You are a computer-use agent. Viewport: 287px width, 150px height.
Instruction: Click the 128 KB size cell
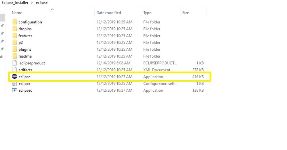198,90
